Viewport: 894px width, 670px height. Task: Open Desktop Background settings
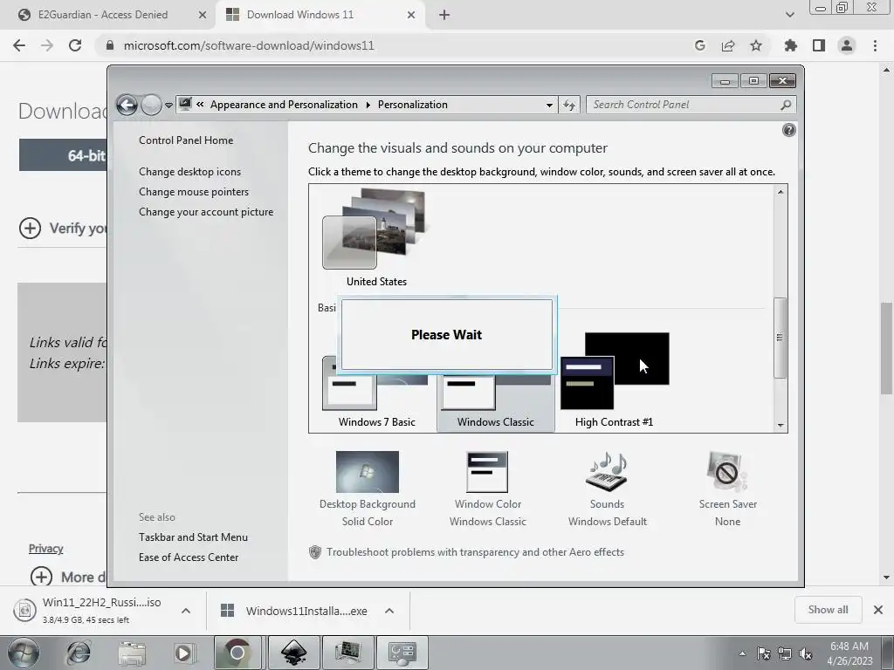pyautogui.click(x=368, y=489)
